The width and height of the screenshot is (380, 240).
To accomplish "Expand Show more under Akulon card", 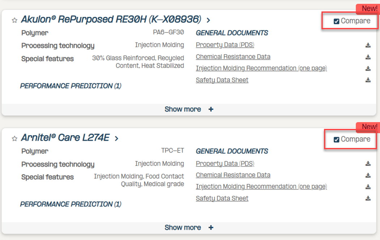I will pyautogui.click(x=189, y=110).
